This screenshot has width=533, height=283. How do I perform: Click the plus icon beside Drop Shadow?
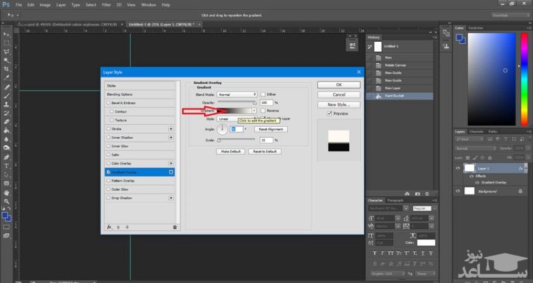coord(171,197)
